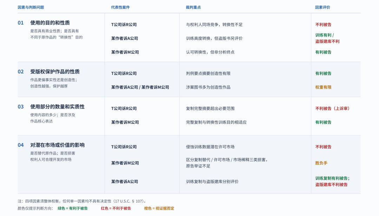Select 有利被告 beside 完整复制与转换性训练目的相适应
379x216 pixels.
click(323, 122)
